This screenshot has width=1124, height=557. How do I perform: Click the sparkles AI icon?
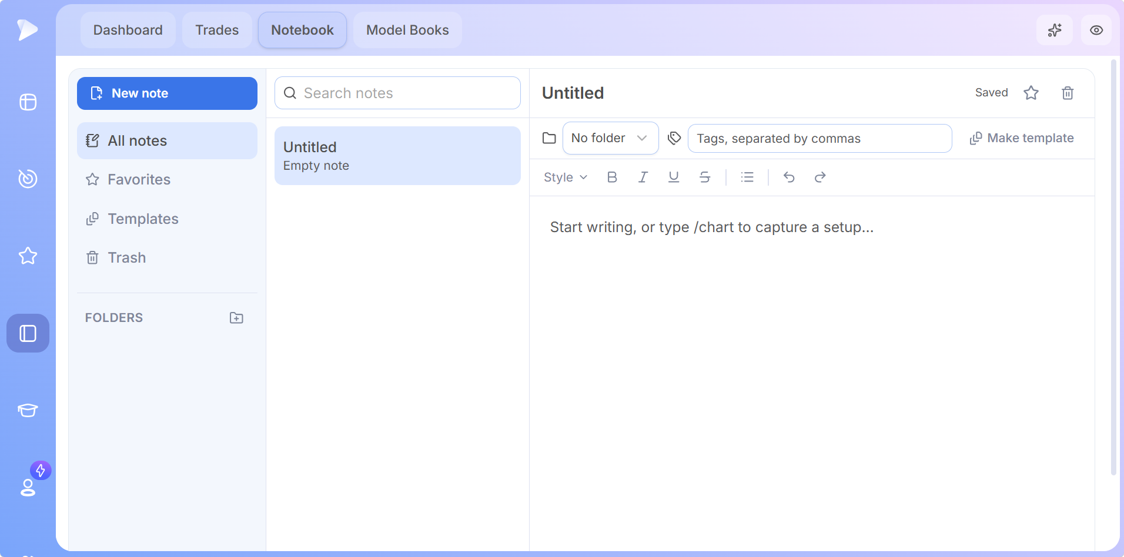click(1055, 30)
